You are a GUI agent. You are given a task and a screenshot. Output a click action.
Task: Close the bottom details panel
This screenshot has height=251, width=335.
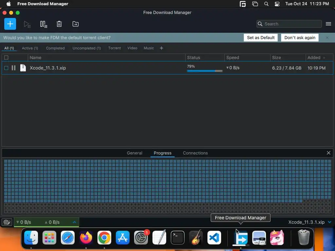click(x=328, y=153)
